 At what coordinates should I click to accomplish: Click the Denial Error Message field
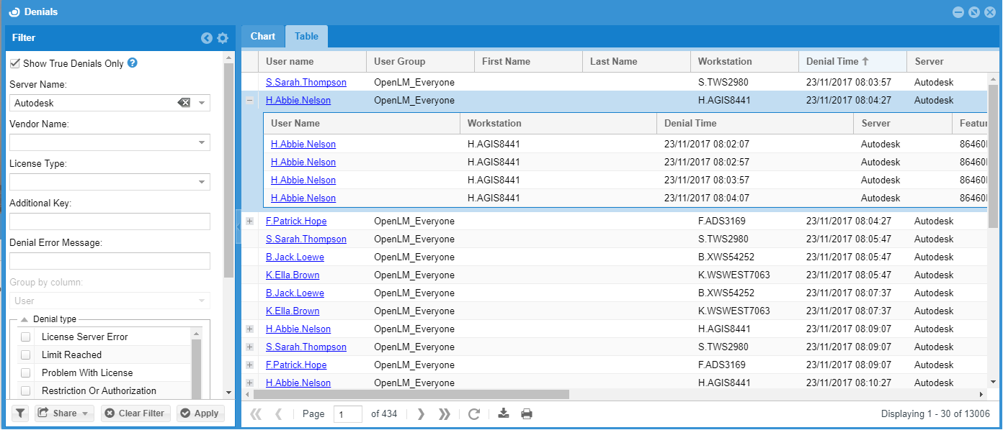pyautogui.click(x=110, y=261)
